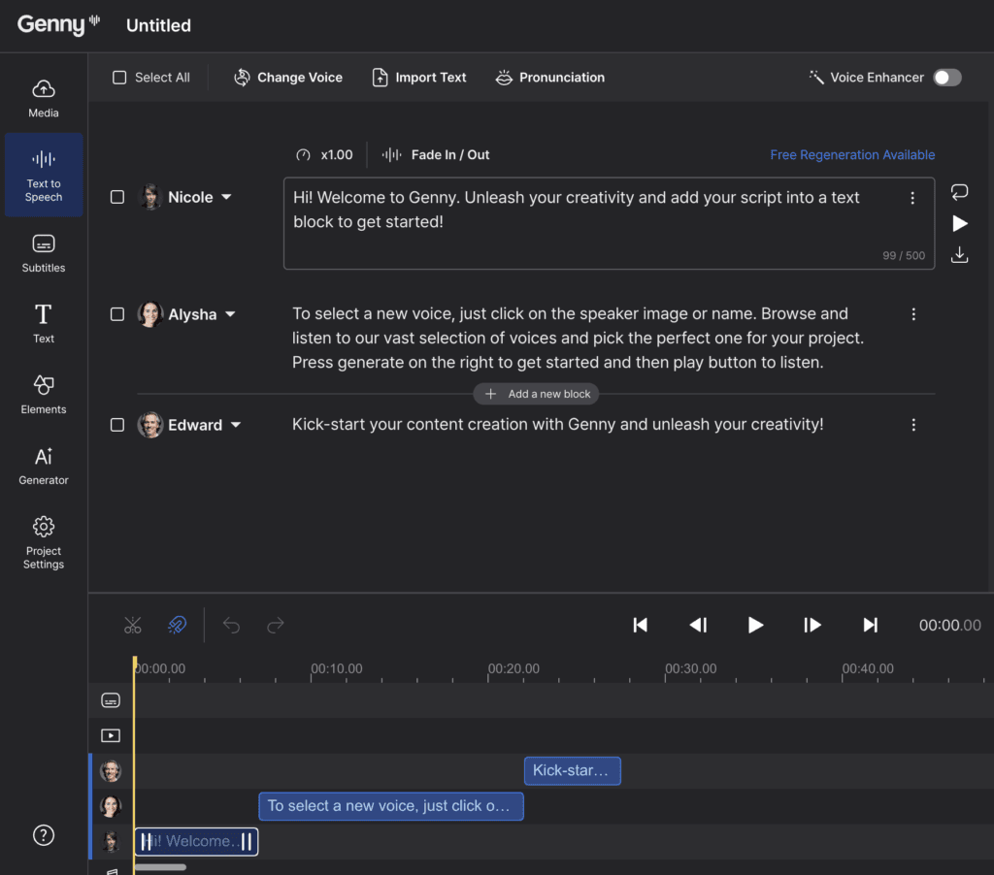The image size is (994, 875).
Task: Click the magic wand Voice Enhancer icon
Action: pos(815,78)
